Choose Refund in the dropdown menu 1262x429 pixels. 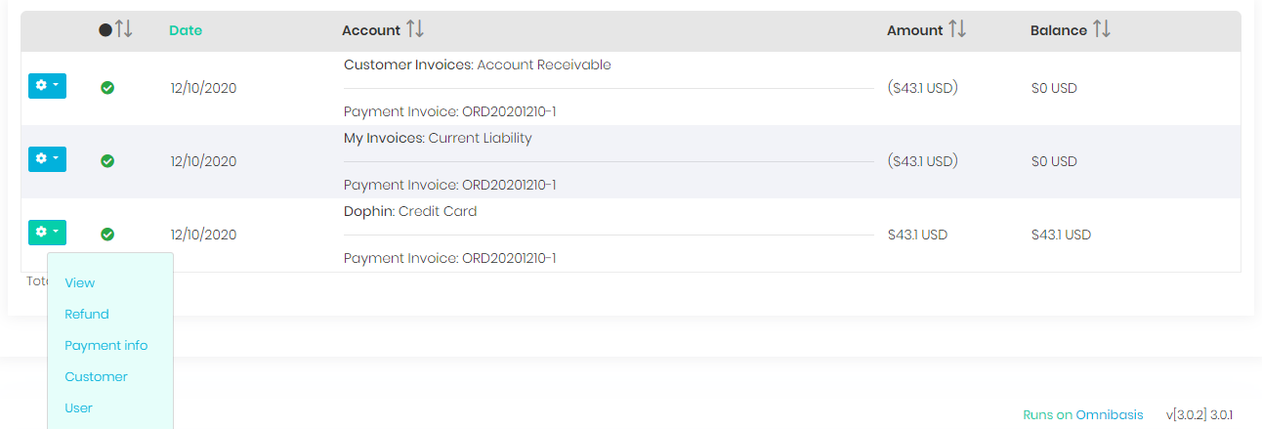(87, 315)
